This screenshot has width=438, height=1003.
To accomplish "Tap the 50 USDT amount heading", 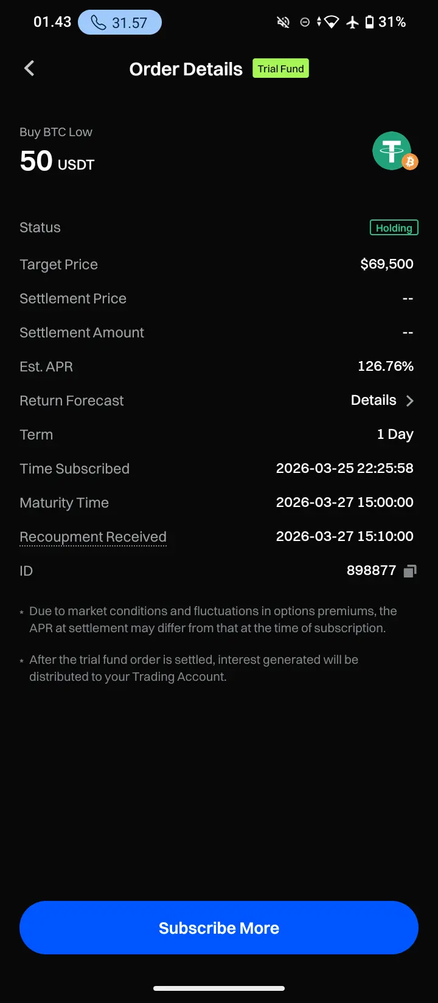I will (x=57, y=161).
